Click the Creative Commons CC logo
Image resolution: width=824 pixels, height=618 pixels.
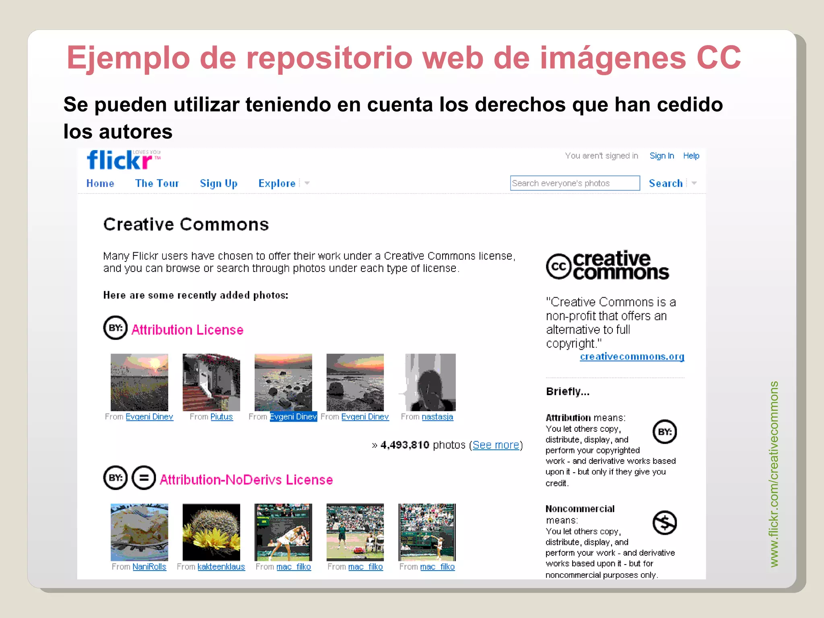pyautogui.click(x=608, y=265)
